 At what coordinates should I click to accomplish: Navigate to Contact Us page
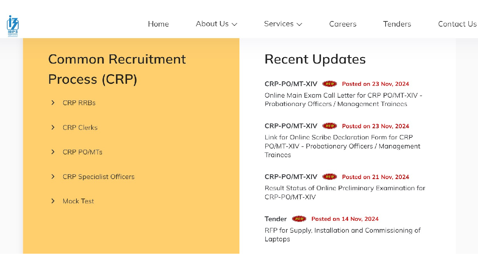pos(457,24)
